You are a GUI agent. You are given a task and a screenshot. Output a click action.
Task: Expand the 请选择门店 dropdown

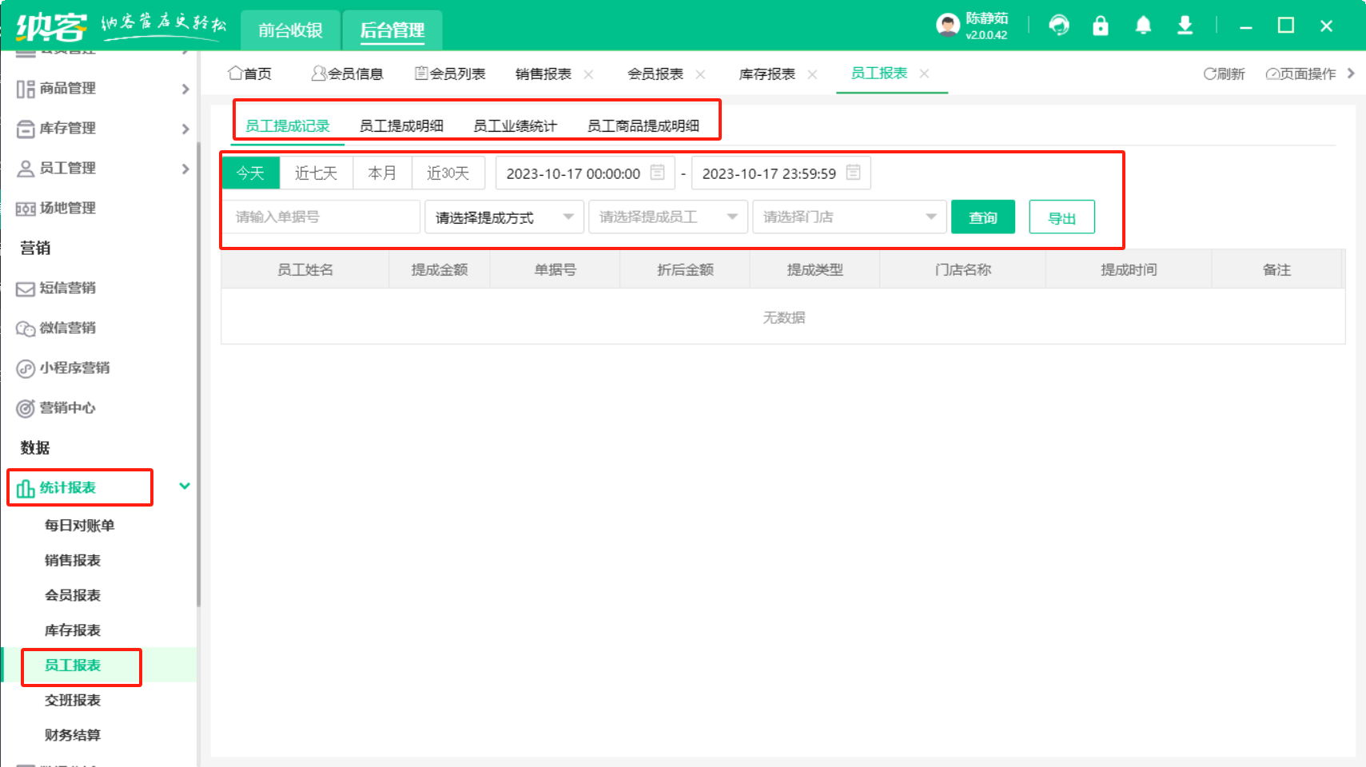tap(849, 217)
